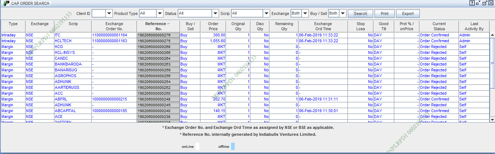Expand the Scrip dropdown

[266, 13]
